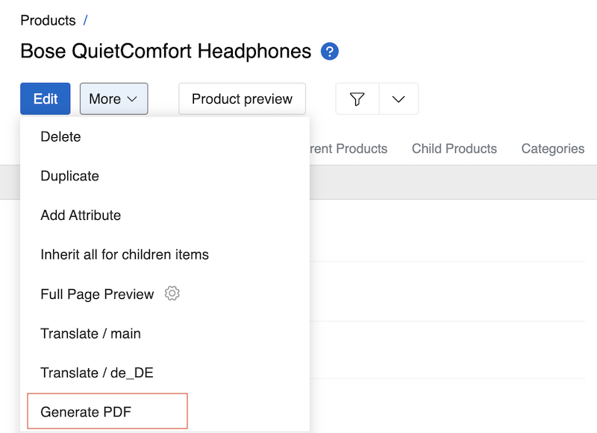Image resolution: width=597 pixels, height=433 pixels.
Task: Expand the chevron dropdown next to filter
Action: point(398,99)
